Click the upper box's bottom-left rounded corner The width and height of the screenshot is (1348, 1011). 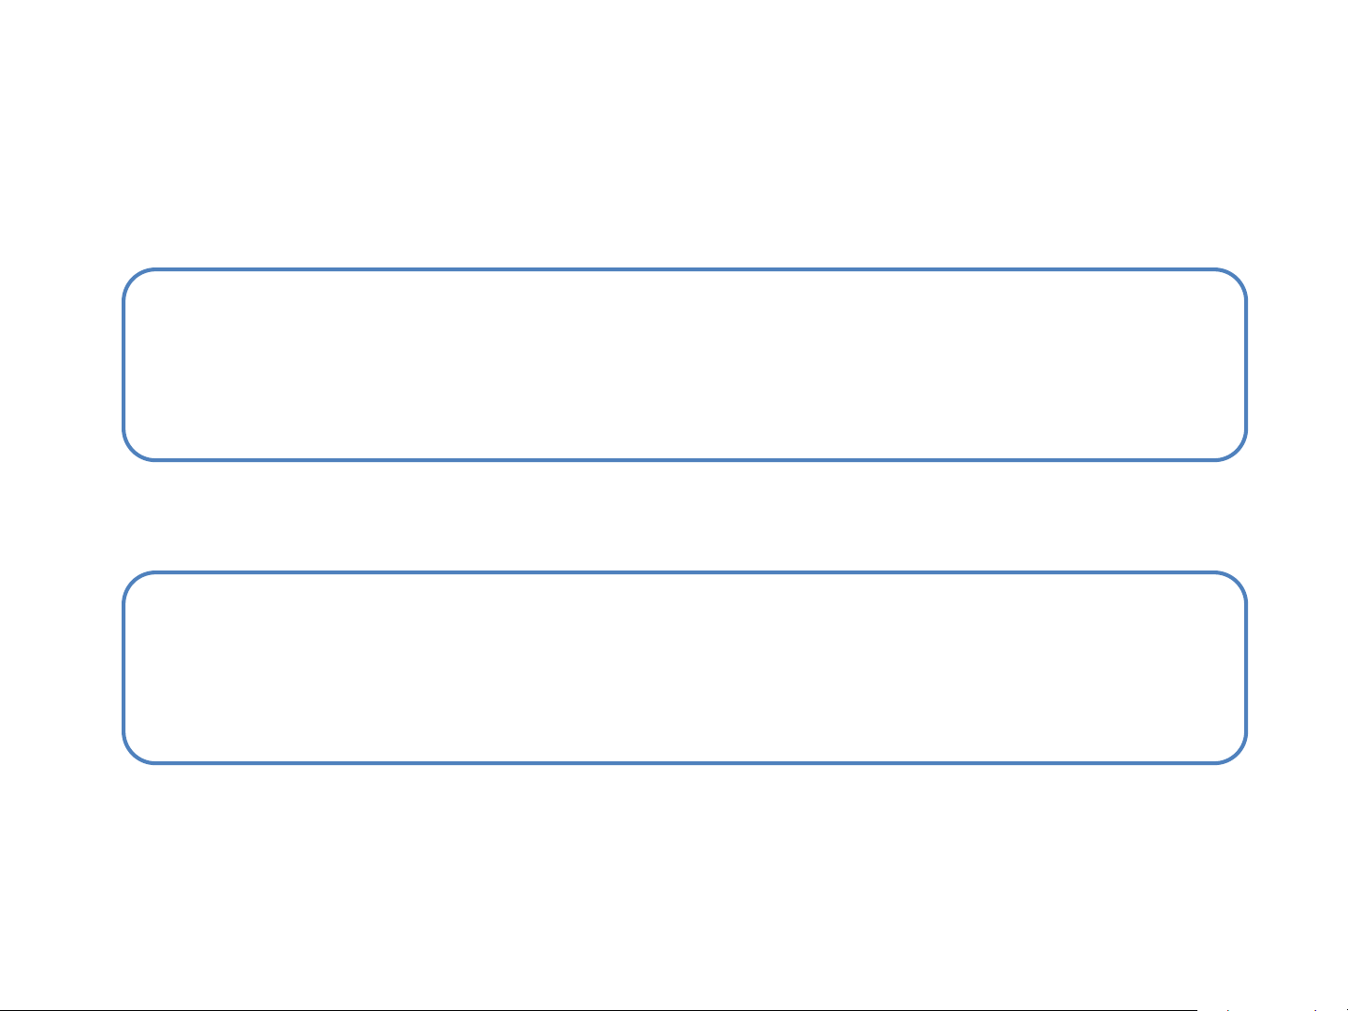pyautogui.click(x=133, y=451)
